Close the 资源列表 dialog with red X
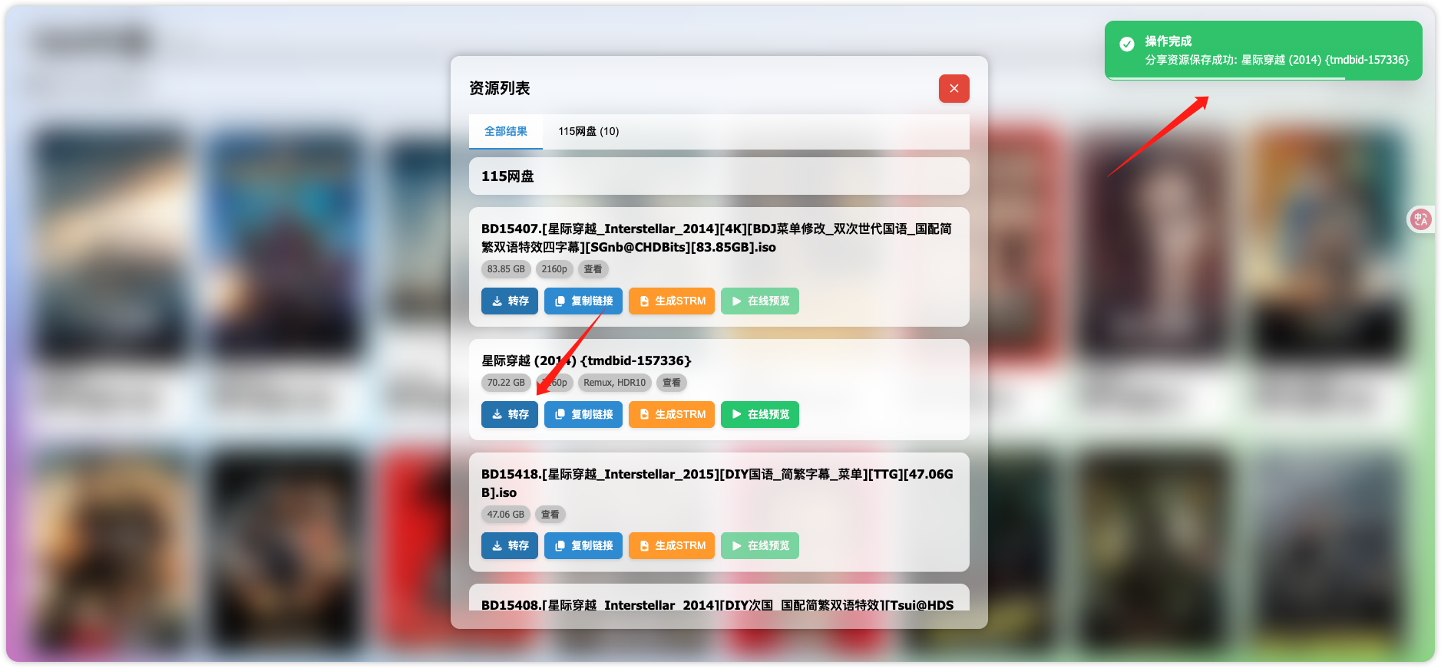This screenshot has width=1441, height=668. point(954,88)
